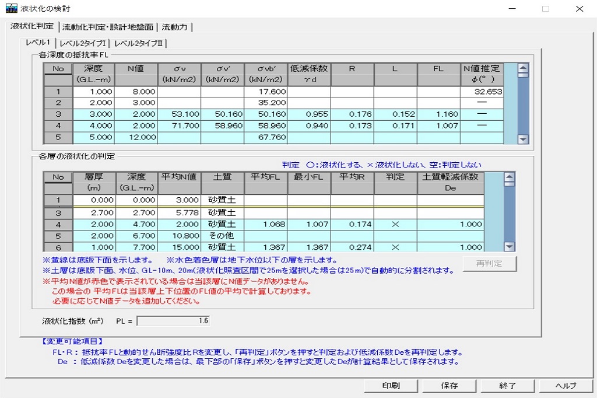
Task: Select the 平均N値 cell showing 15.000
Action: point(180,247)
